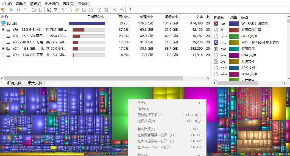The width and height of the screenshot is (290, 156).
Task: Click the red stop scan icon
Action: (25, 10)
